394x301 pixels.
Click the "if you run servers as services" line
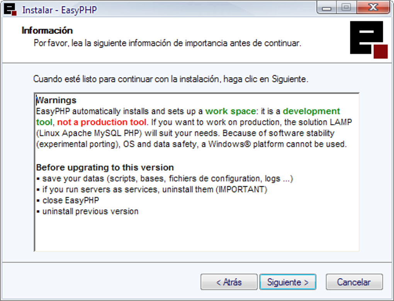click(x=155, y=190)
